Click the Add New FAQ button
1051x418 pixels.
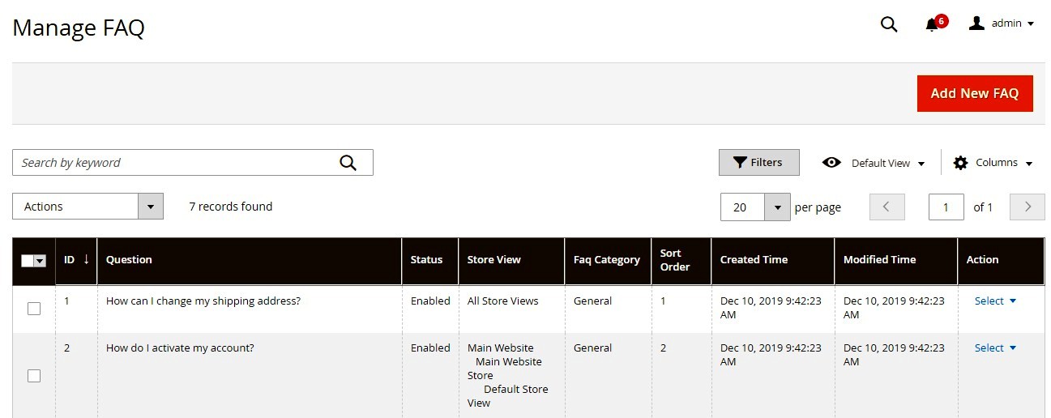pyautogui.click(x=974, y=93)
